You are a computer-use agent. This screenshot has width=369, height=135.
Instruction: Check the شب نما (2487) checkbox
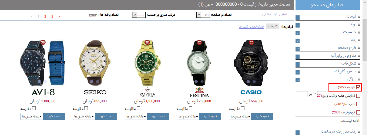click(358, 104)
